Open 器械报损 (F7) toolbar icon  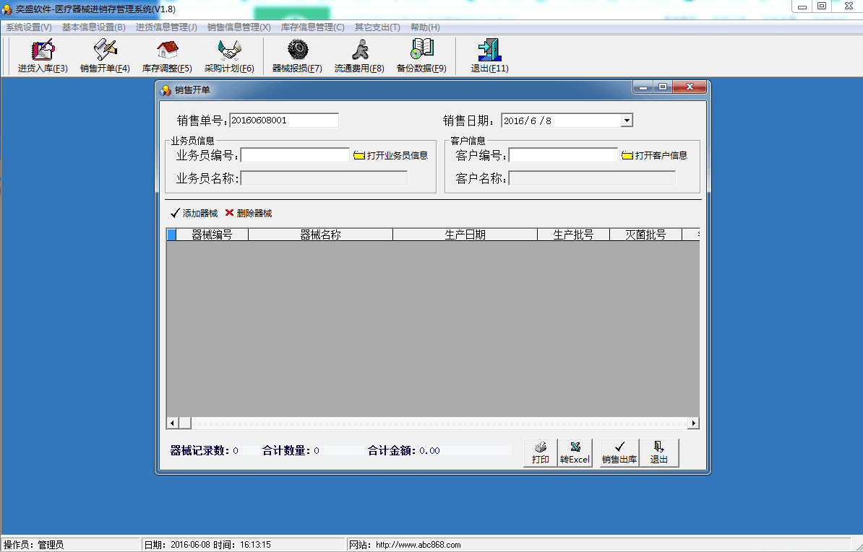click(x=297, y=56)
